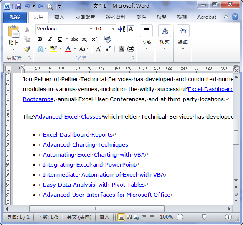Open the Advanced Charting Techniques link
Viewport: 243px width, 225px height.
[86, 145]
